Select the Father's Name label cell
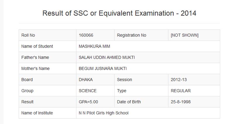 (x=35, y=57)
